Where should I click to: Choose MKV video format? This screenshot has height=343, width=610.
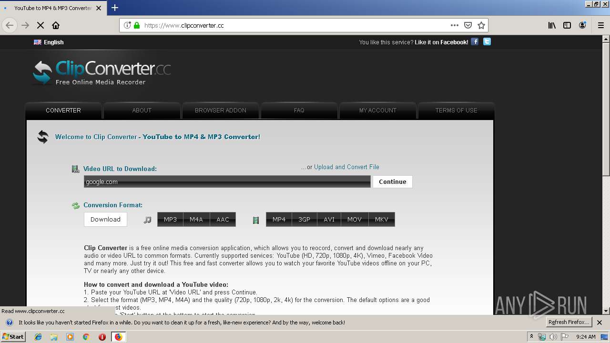coord(382,219)
